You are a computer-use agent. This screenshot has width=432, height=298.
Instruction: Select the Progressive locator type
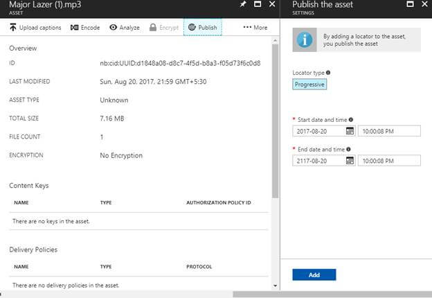click(x=309, y=85)
